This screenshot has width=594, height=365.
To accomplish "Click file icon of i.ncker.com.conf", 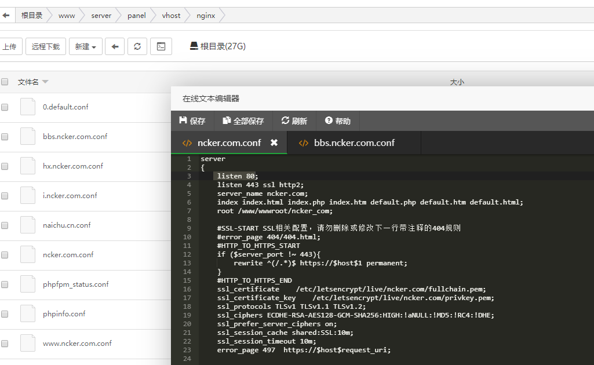I will pyautogui.click(x=28, y=195).
